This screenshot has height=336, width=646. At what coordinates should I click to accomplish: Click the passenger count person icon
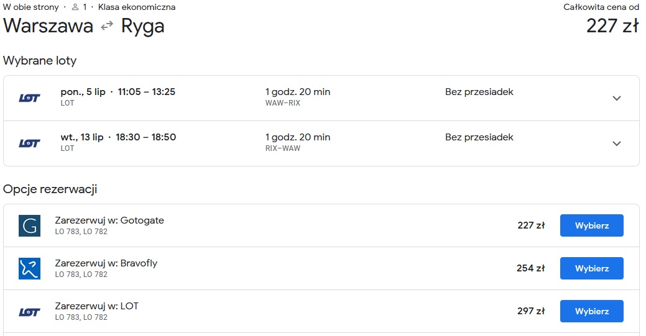tap(75, 7)
